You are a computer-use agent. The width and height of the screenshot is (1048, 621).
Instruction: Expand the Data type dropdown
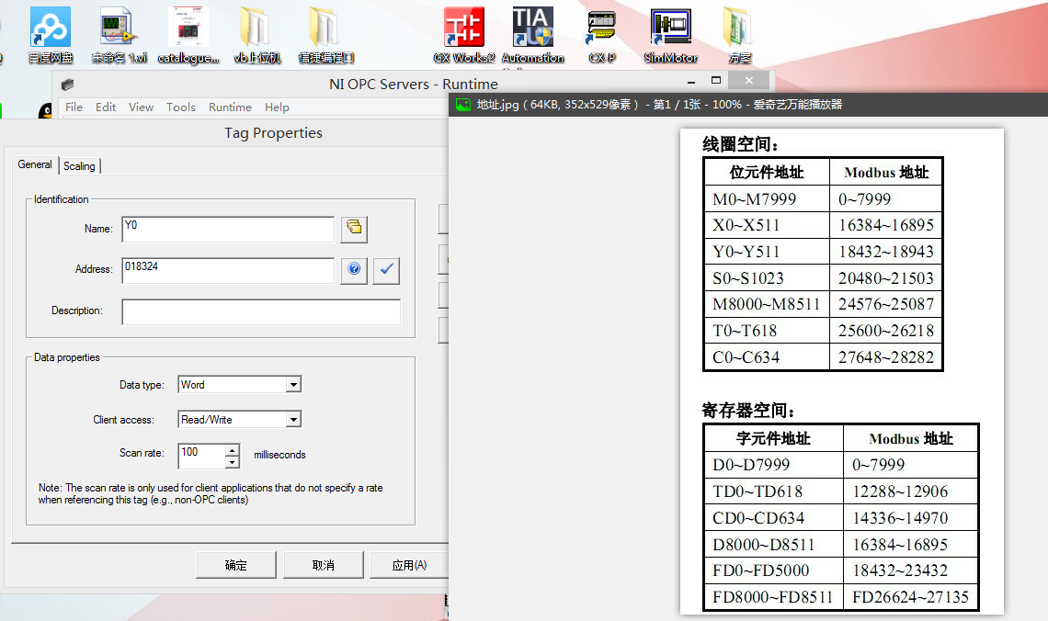coord(293,385)
